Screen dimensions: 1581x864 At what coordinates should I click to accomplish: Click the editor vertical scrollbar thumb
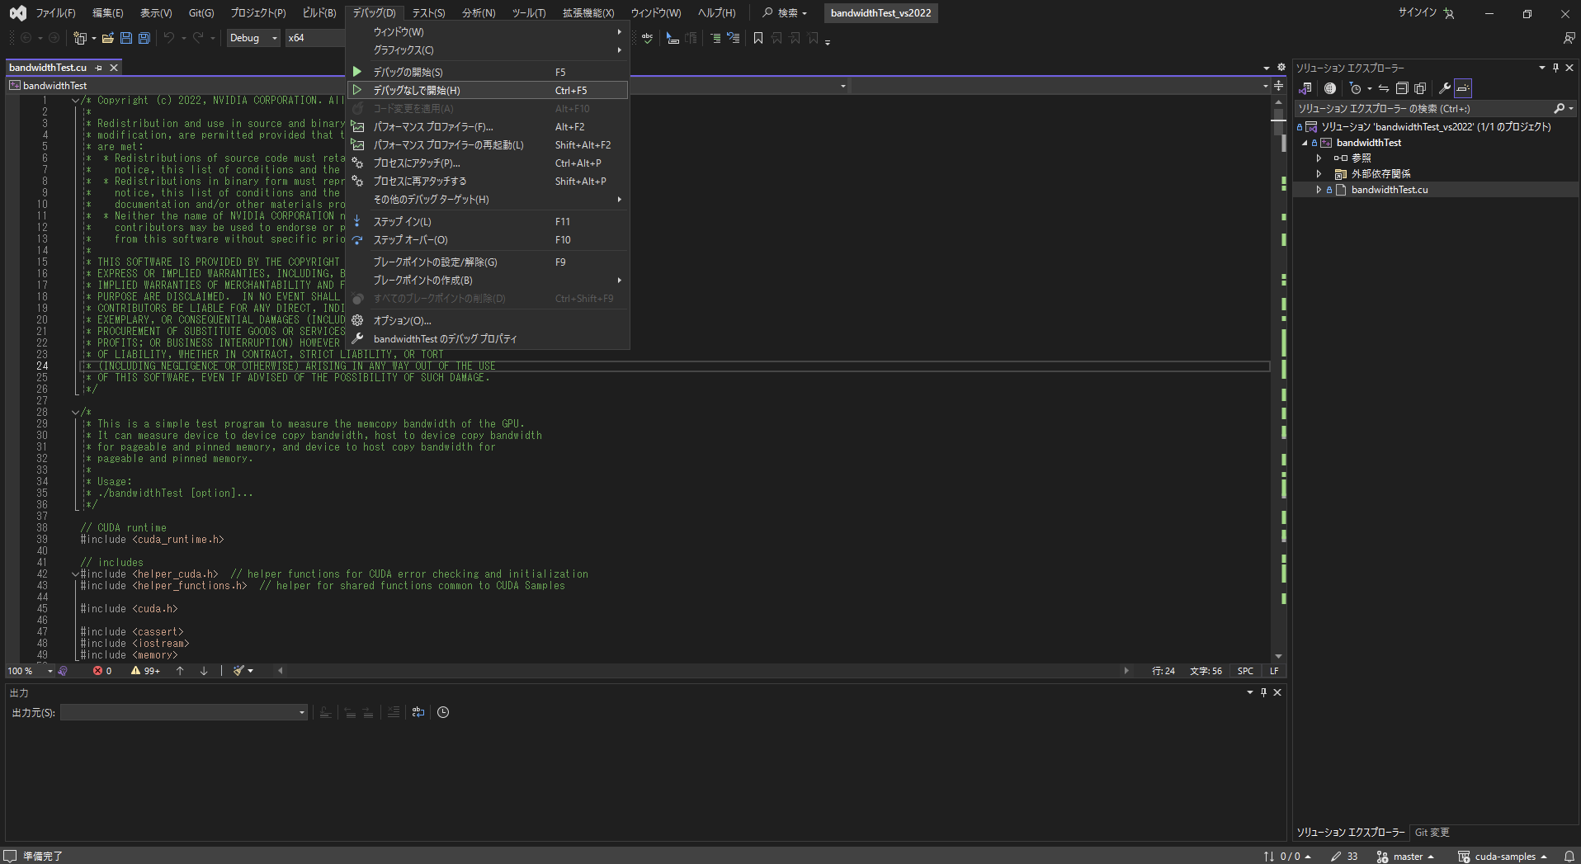coord(1278,120)
